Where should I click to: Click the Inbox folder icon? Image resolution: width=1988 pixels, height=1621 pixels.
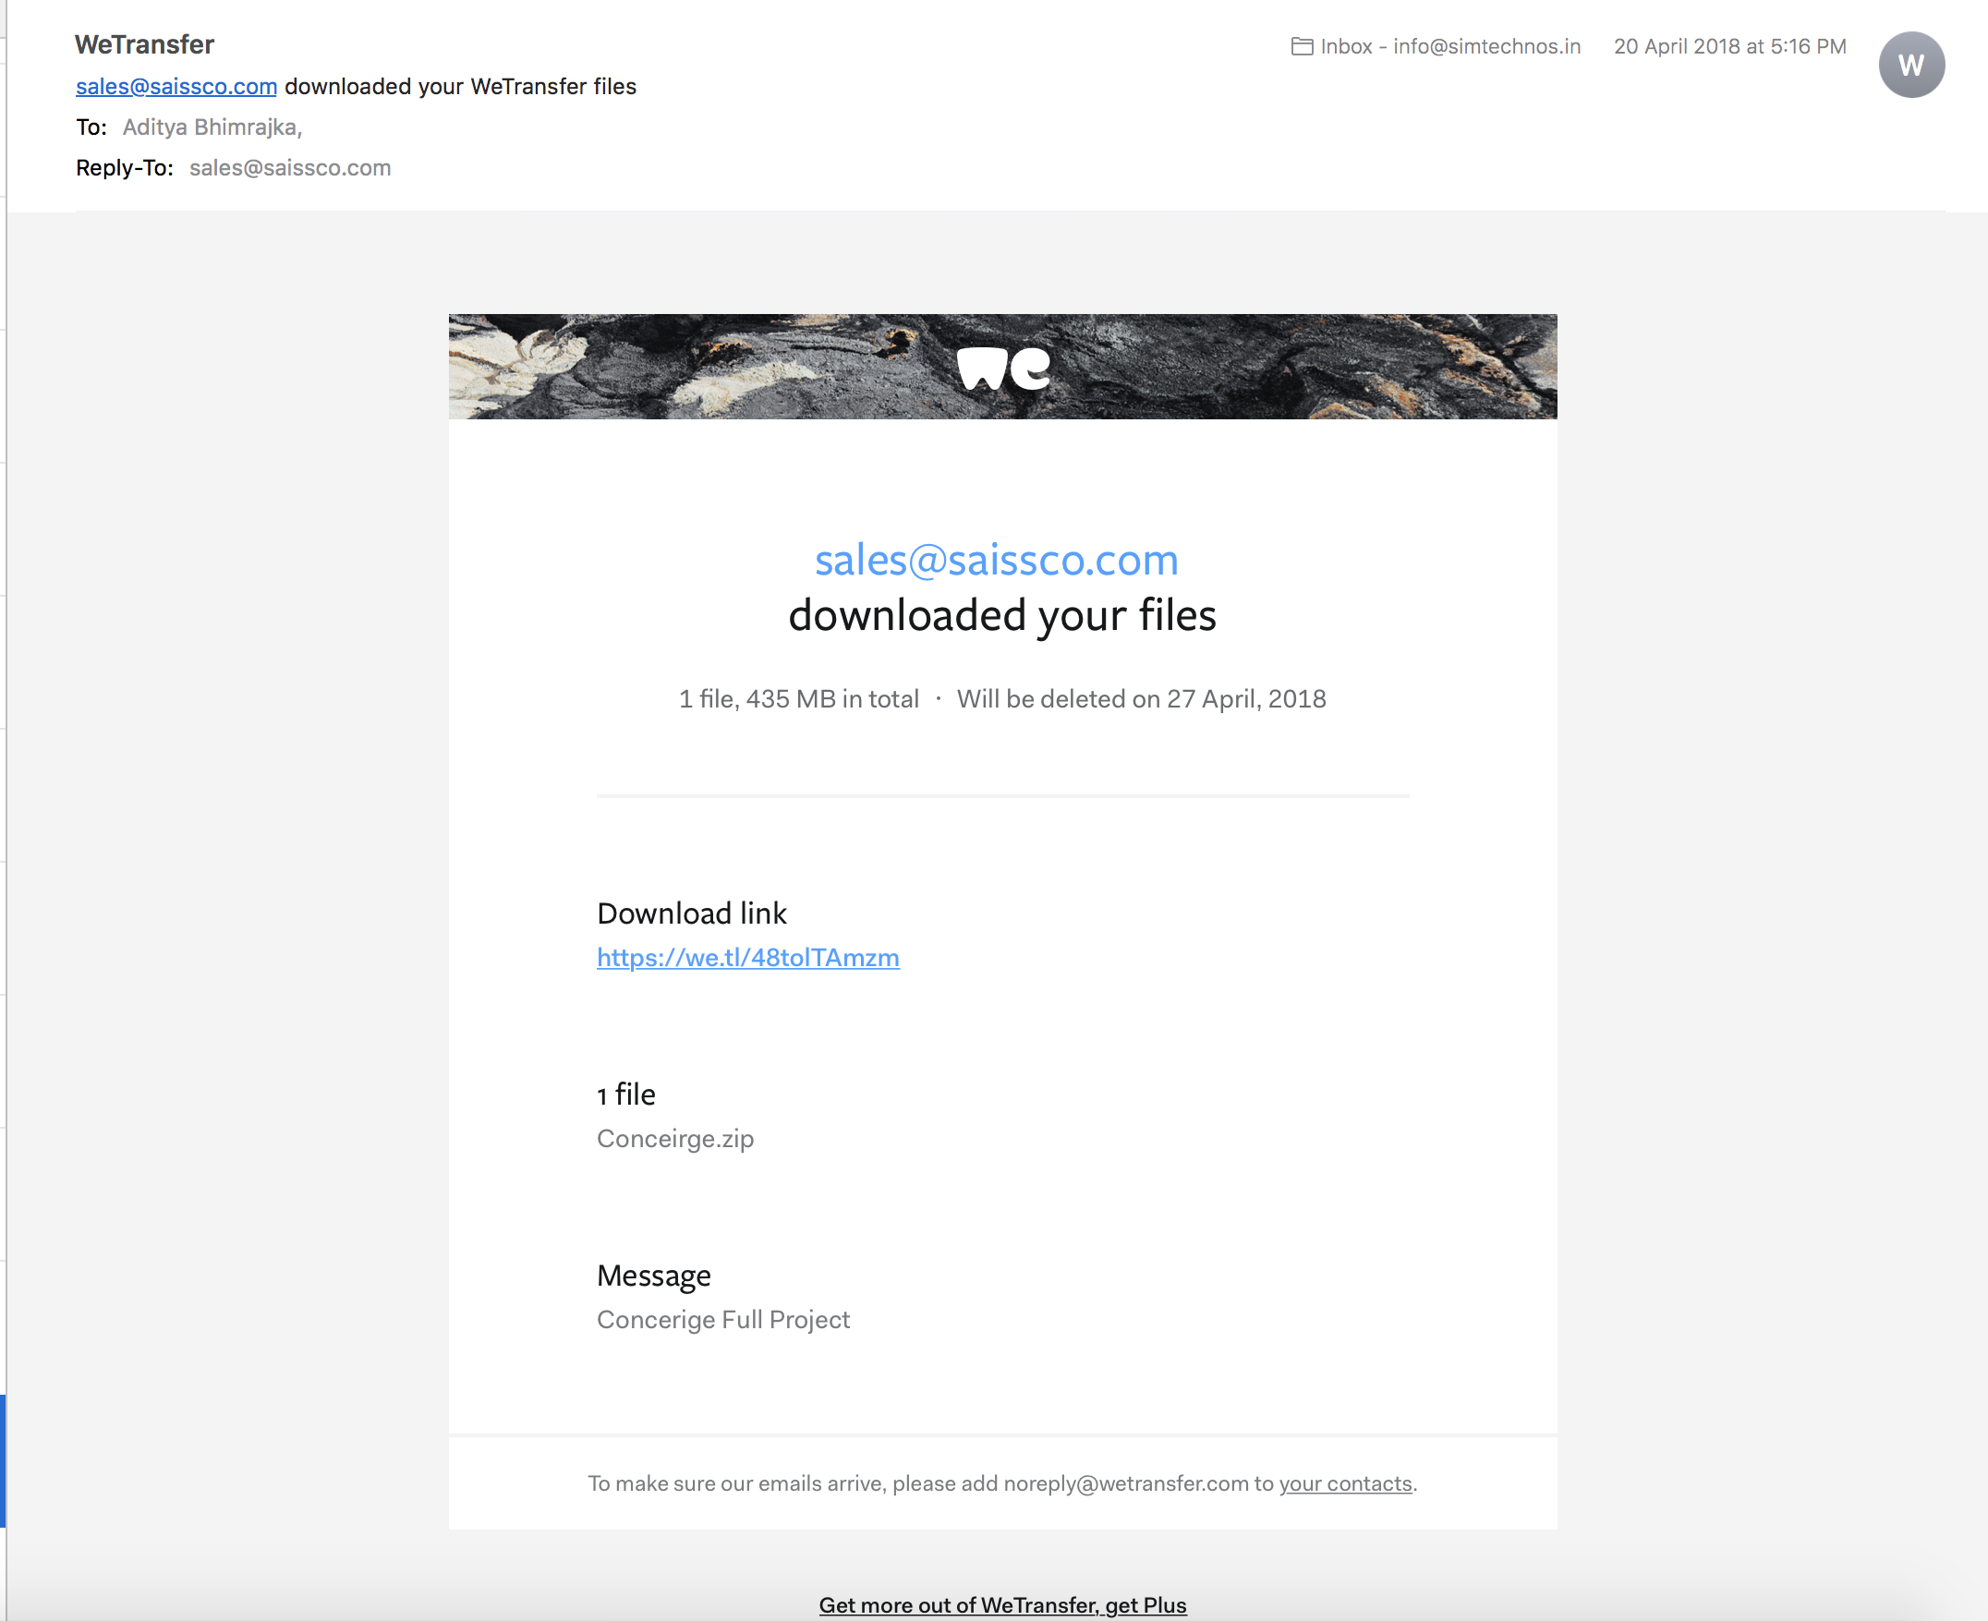1302,46
